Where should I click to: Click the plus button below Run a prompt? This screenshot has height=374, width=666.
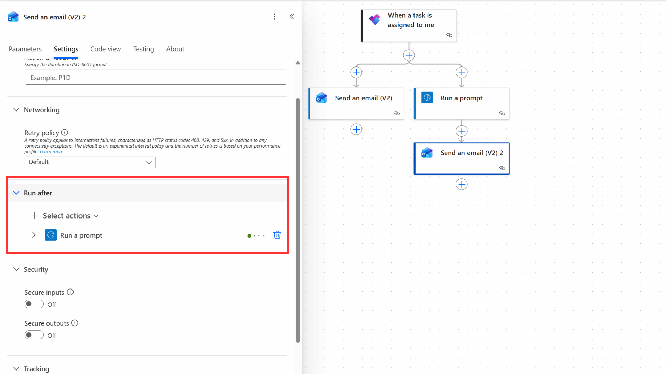pos(461,131)
